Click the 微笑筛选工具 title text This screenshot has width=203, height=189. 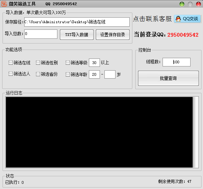(x=22, y=4)
